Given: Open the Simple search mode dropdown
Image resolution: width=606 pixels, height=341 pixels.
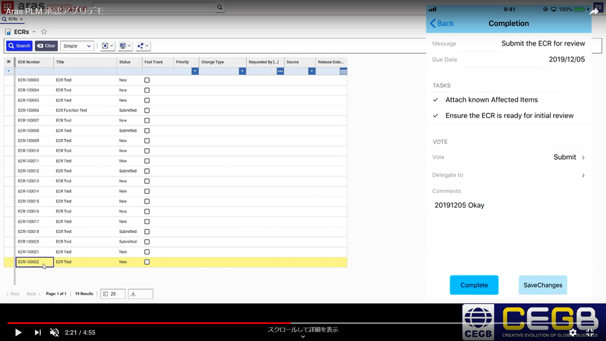Looking at the screenshot, I should [77, 46].
